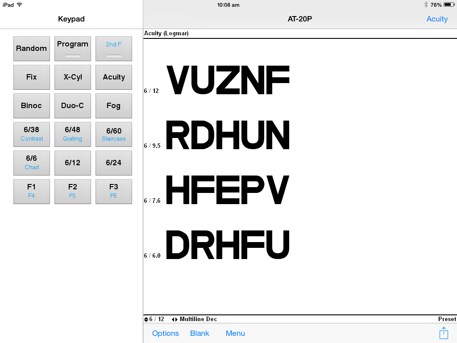This screenshot has width=457, height=343.
Task: Tap the Acuity (Logmar) heading
Action: (166, 33)
